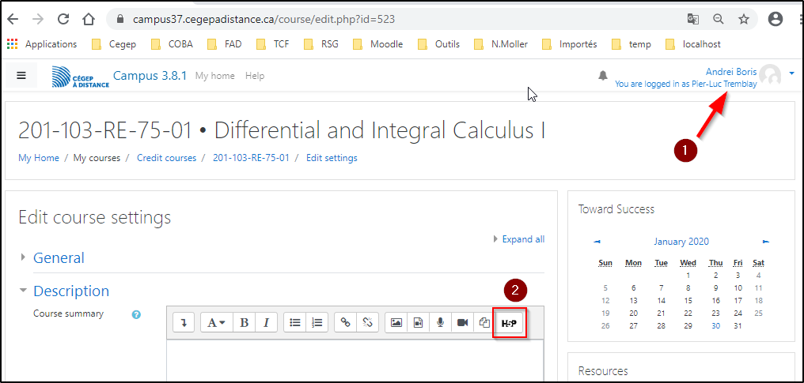This screenshot has height=383, width=804.
Task: Toggle bold formatting in the course summary editor
Action: pyautogui.click(x=245, y=322)
